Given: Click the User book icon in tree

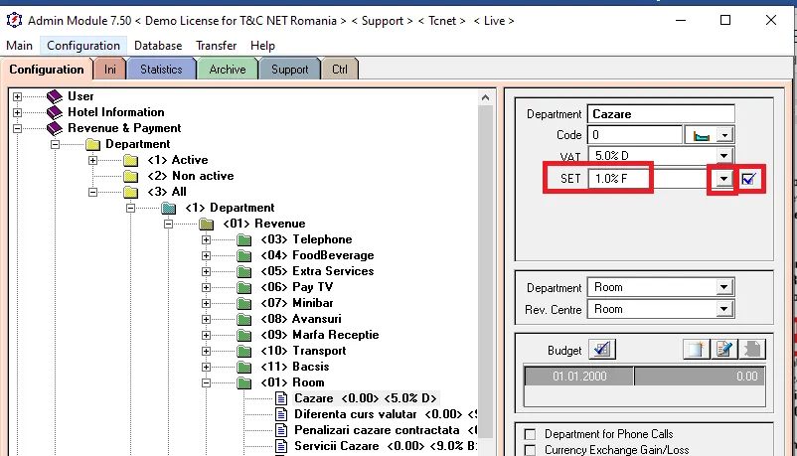Looking at the screenshot, I should click(55, 96).
